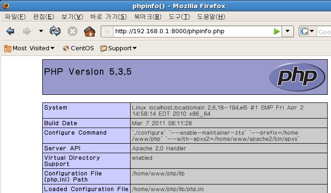This screenshot has height=193, width=331.
Task: Click the Virtual Directory Support label
Action: (72, 161)
